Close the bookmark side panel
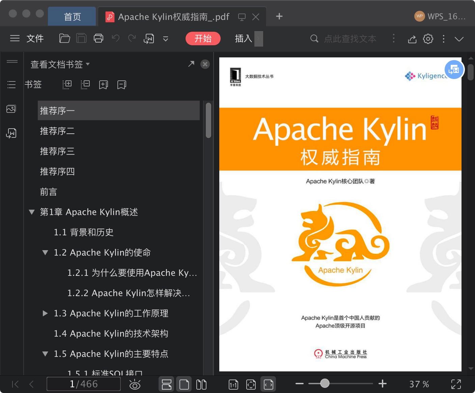Image resolution: width=475 pixels, height=393 pixels. 205,64
